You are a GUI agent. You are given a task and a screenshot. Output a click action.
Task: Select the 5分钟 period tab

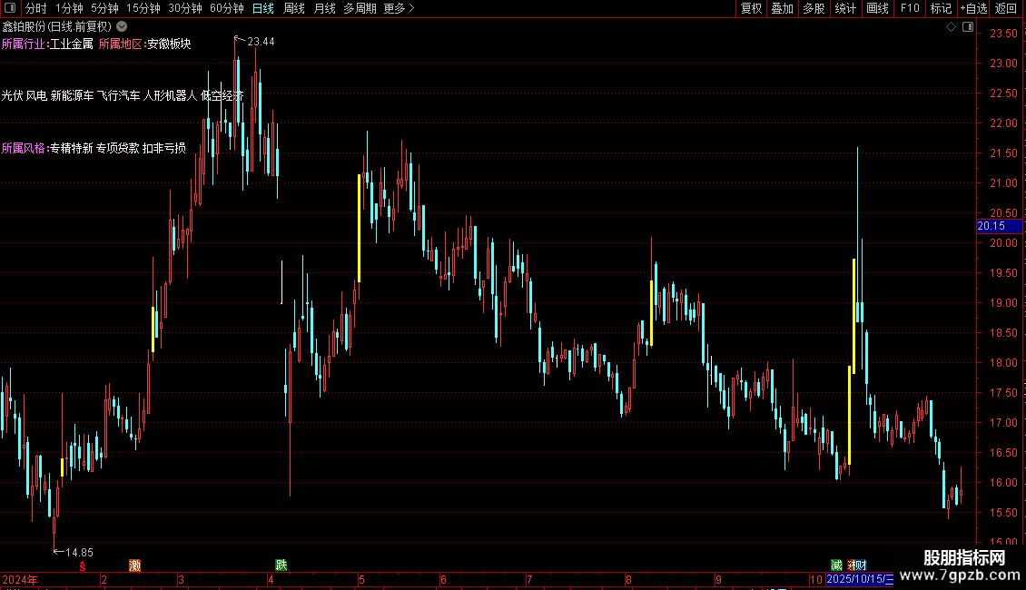[x=104, y=8]
